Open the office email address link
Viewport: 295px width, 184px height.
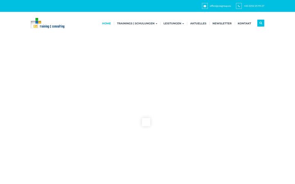220,6
